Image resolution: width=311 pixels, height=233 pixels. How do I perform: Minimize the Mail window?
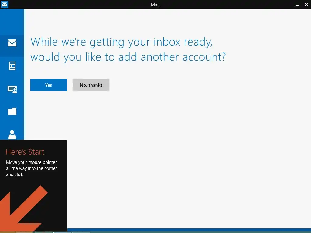click(297, 5)
